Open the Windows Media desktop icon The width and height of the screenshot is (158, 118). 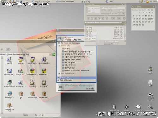150,107
